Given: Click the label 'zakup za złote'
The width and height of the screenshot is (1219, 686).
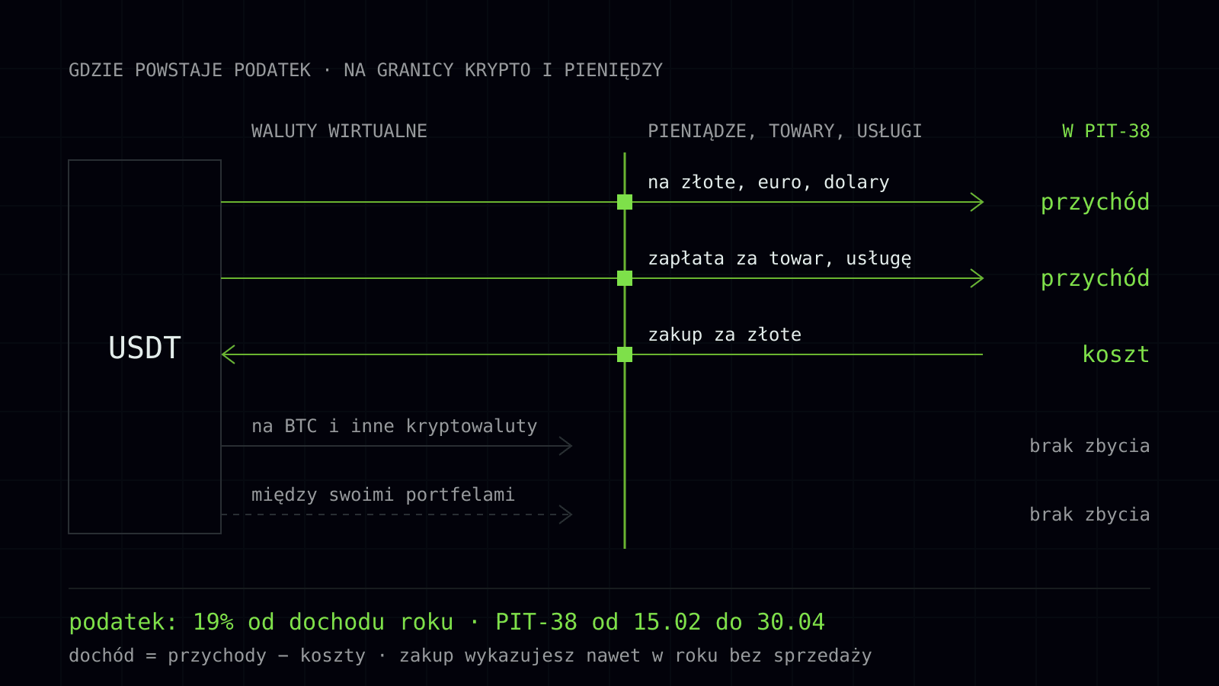Looking at the screenshot, I should pyautogui.click(x=725, y=335).
